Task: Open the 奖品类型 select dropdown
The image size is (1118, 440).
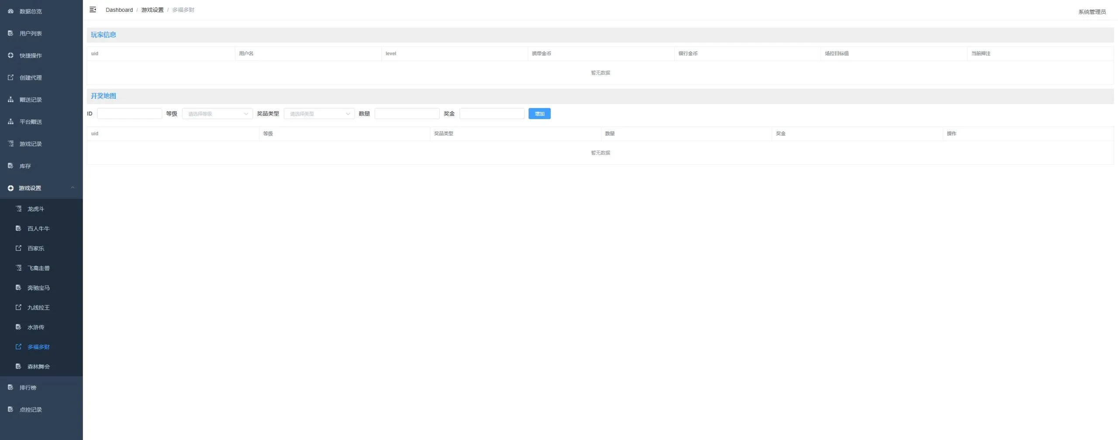Action: [x=319, y=114]
